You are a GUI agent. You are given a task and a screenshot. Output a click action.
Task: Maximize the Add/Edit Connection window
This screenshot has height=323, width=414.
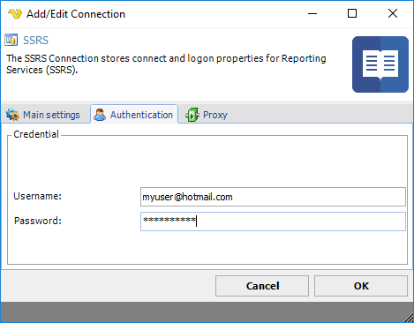coord(352,13)
